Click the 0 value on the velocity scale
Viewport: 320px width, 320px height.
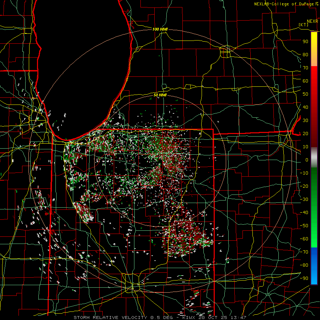307,160
